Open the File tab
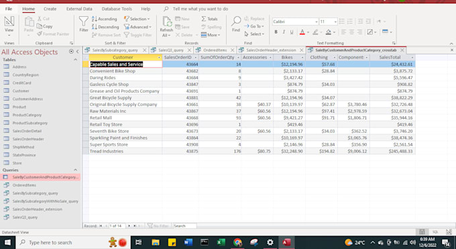 [9, 9]
